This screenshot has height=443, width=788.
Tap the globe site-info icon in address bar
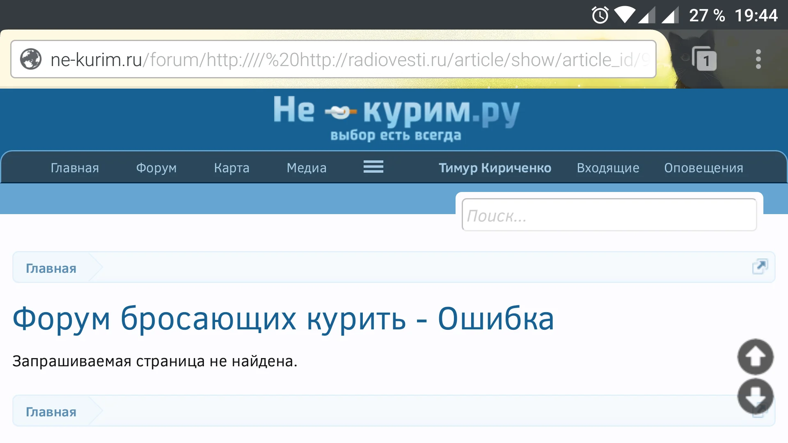pos(31,59)
